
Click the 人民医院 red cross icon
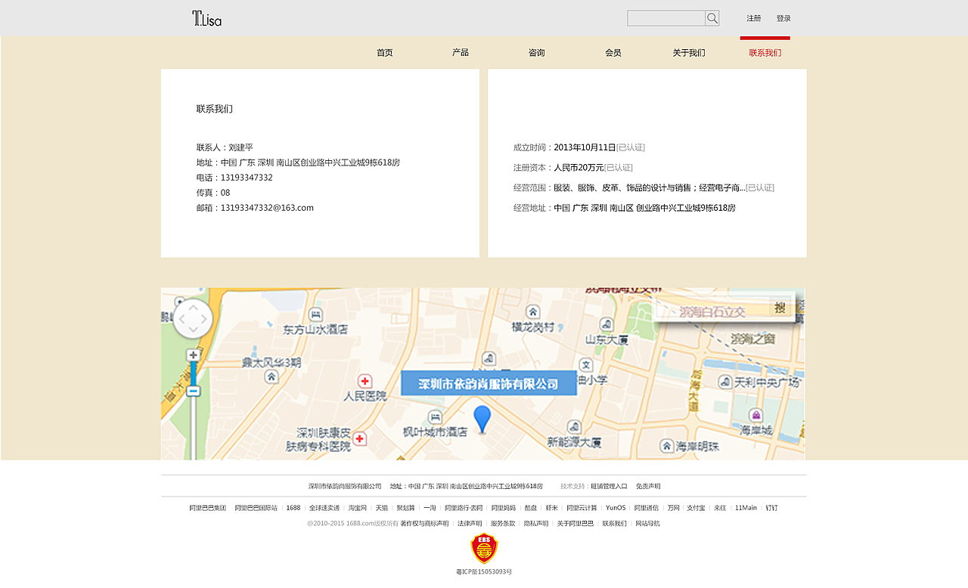click(365, 381)
